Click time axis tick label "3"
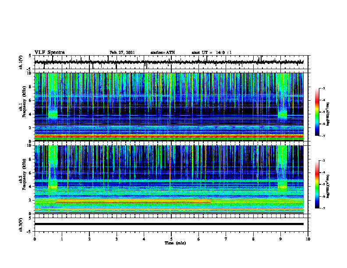The height and width of the screenshot is (268, 347). (x=117, y=239)
